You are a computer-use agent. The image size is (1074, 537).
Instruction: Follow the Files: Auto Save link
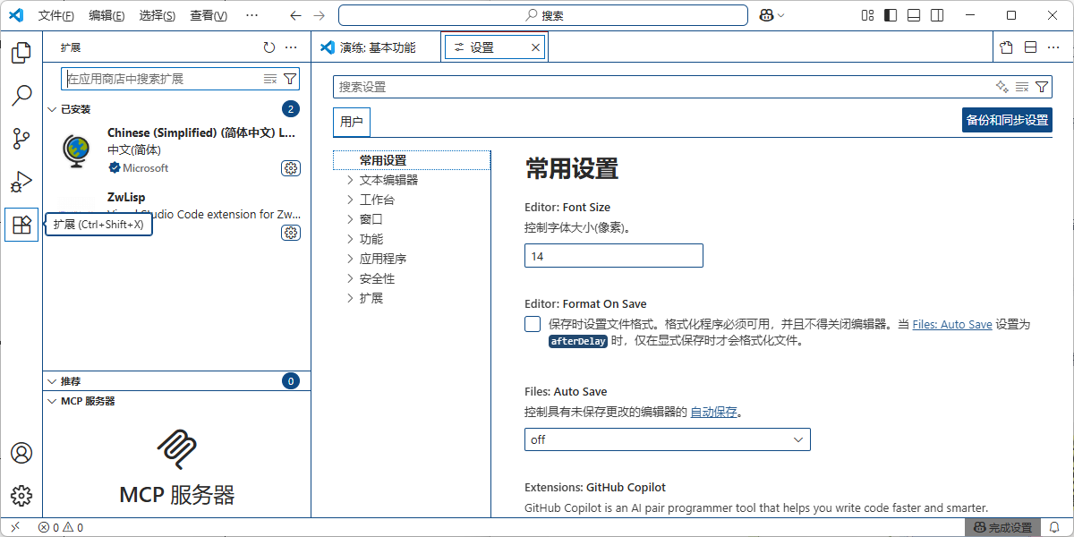tap(952, 324)
